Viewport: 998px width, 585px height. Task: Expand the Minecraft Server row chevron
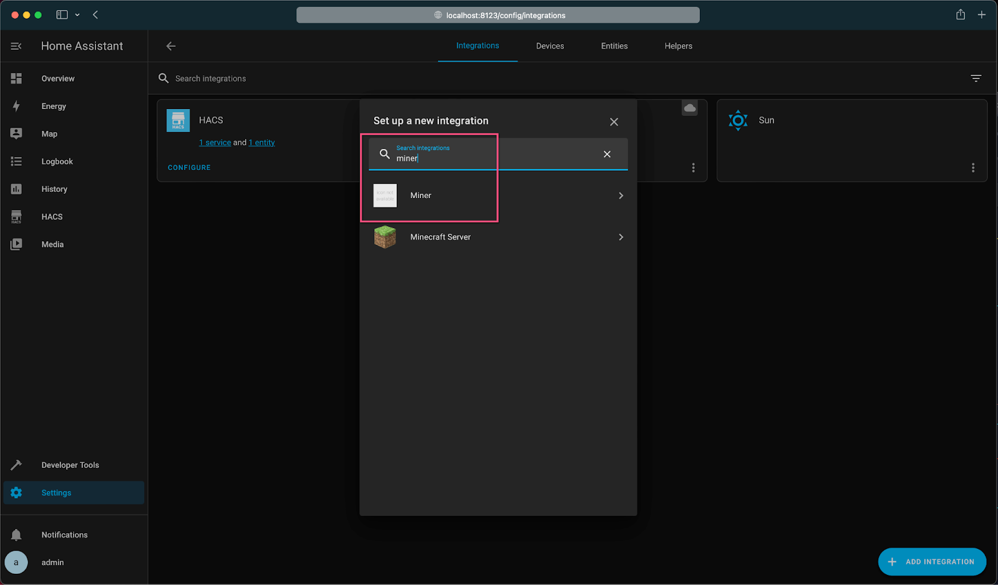[x=621, y=237]
